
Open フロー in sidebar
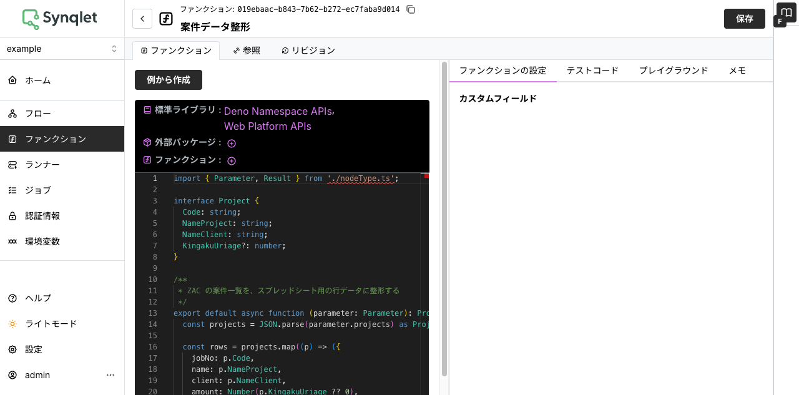point(62,114)
